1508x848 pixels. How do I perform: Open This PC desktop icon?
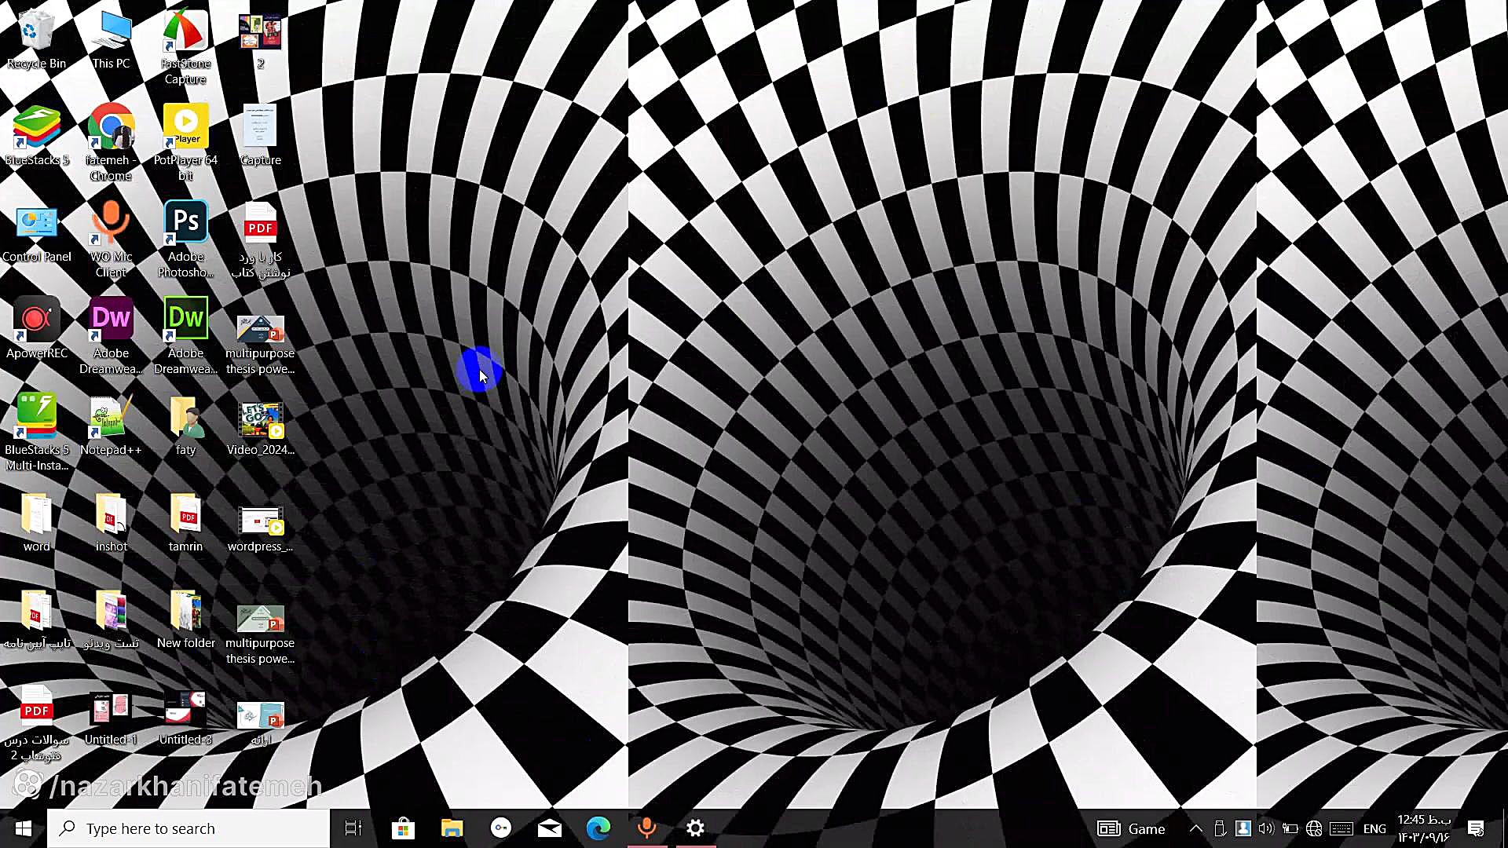111,39
